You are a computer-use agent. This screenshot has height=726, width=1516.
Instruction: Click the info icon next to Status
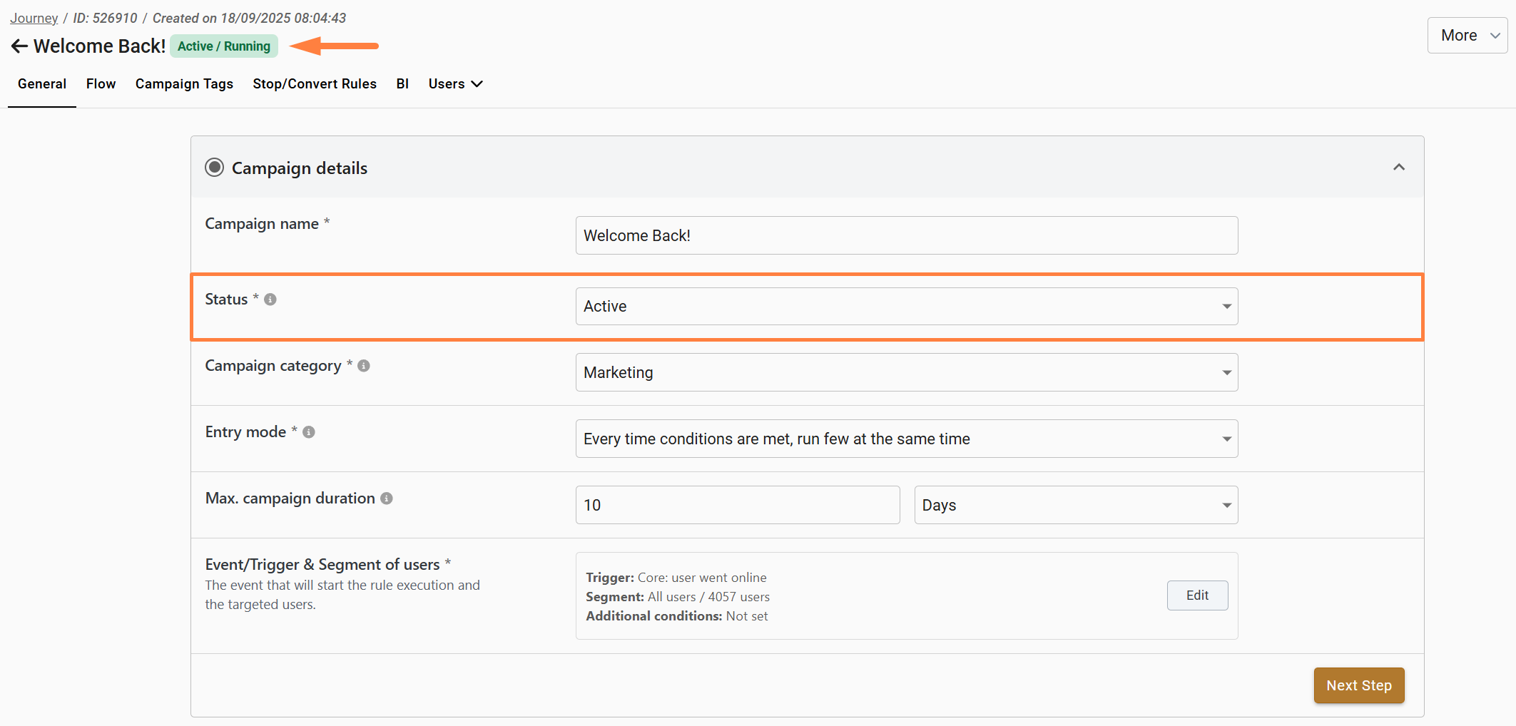point(270,300)
